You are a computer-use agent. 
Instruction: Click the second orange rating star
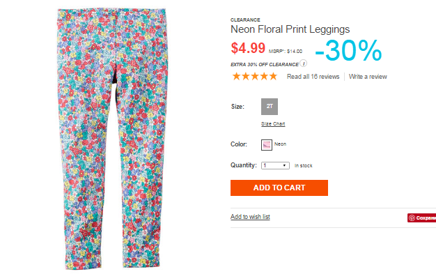[246, 76]
